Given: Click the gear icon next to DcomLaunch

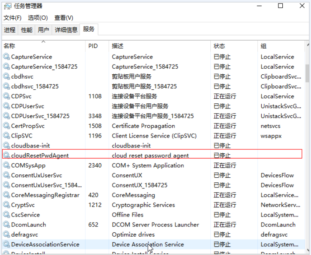Looking at the screenshot, I should pyautogui.click(x=6, y=225).
